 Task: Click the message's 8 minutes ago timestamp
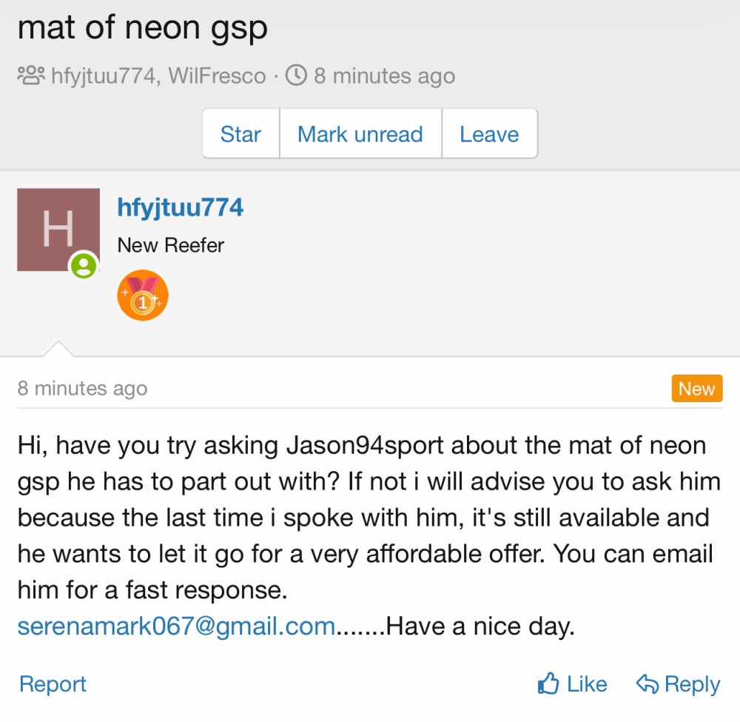coord(82,389)
